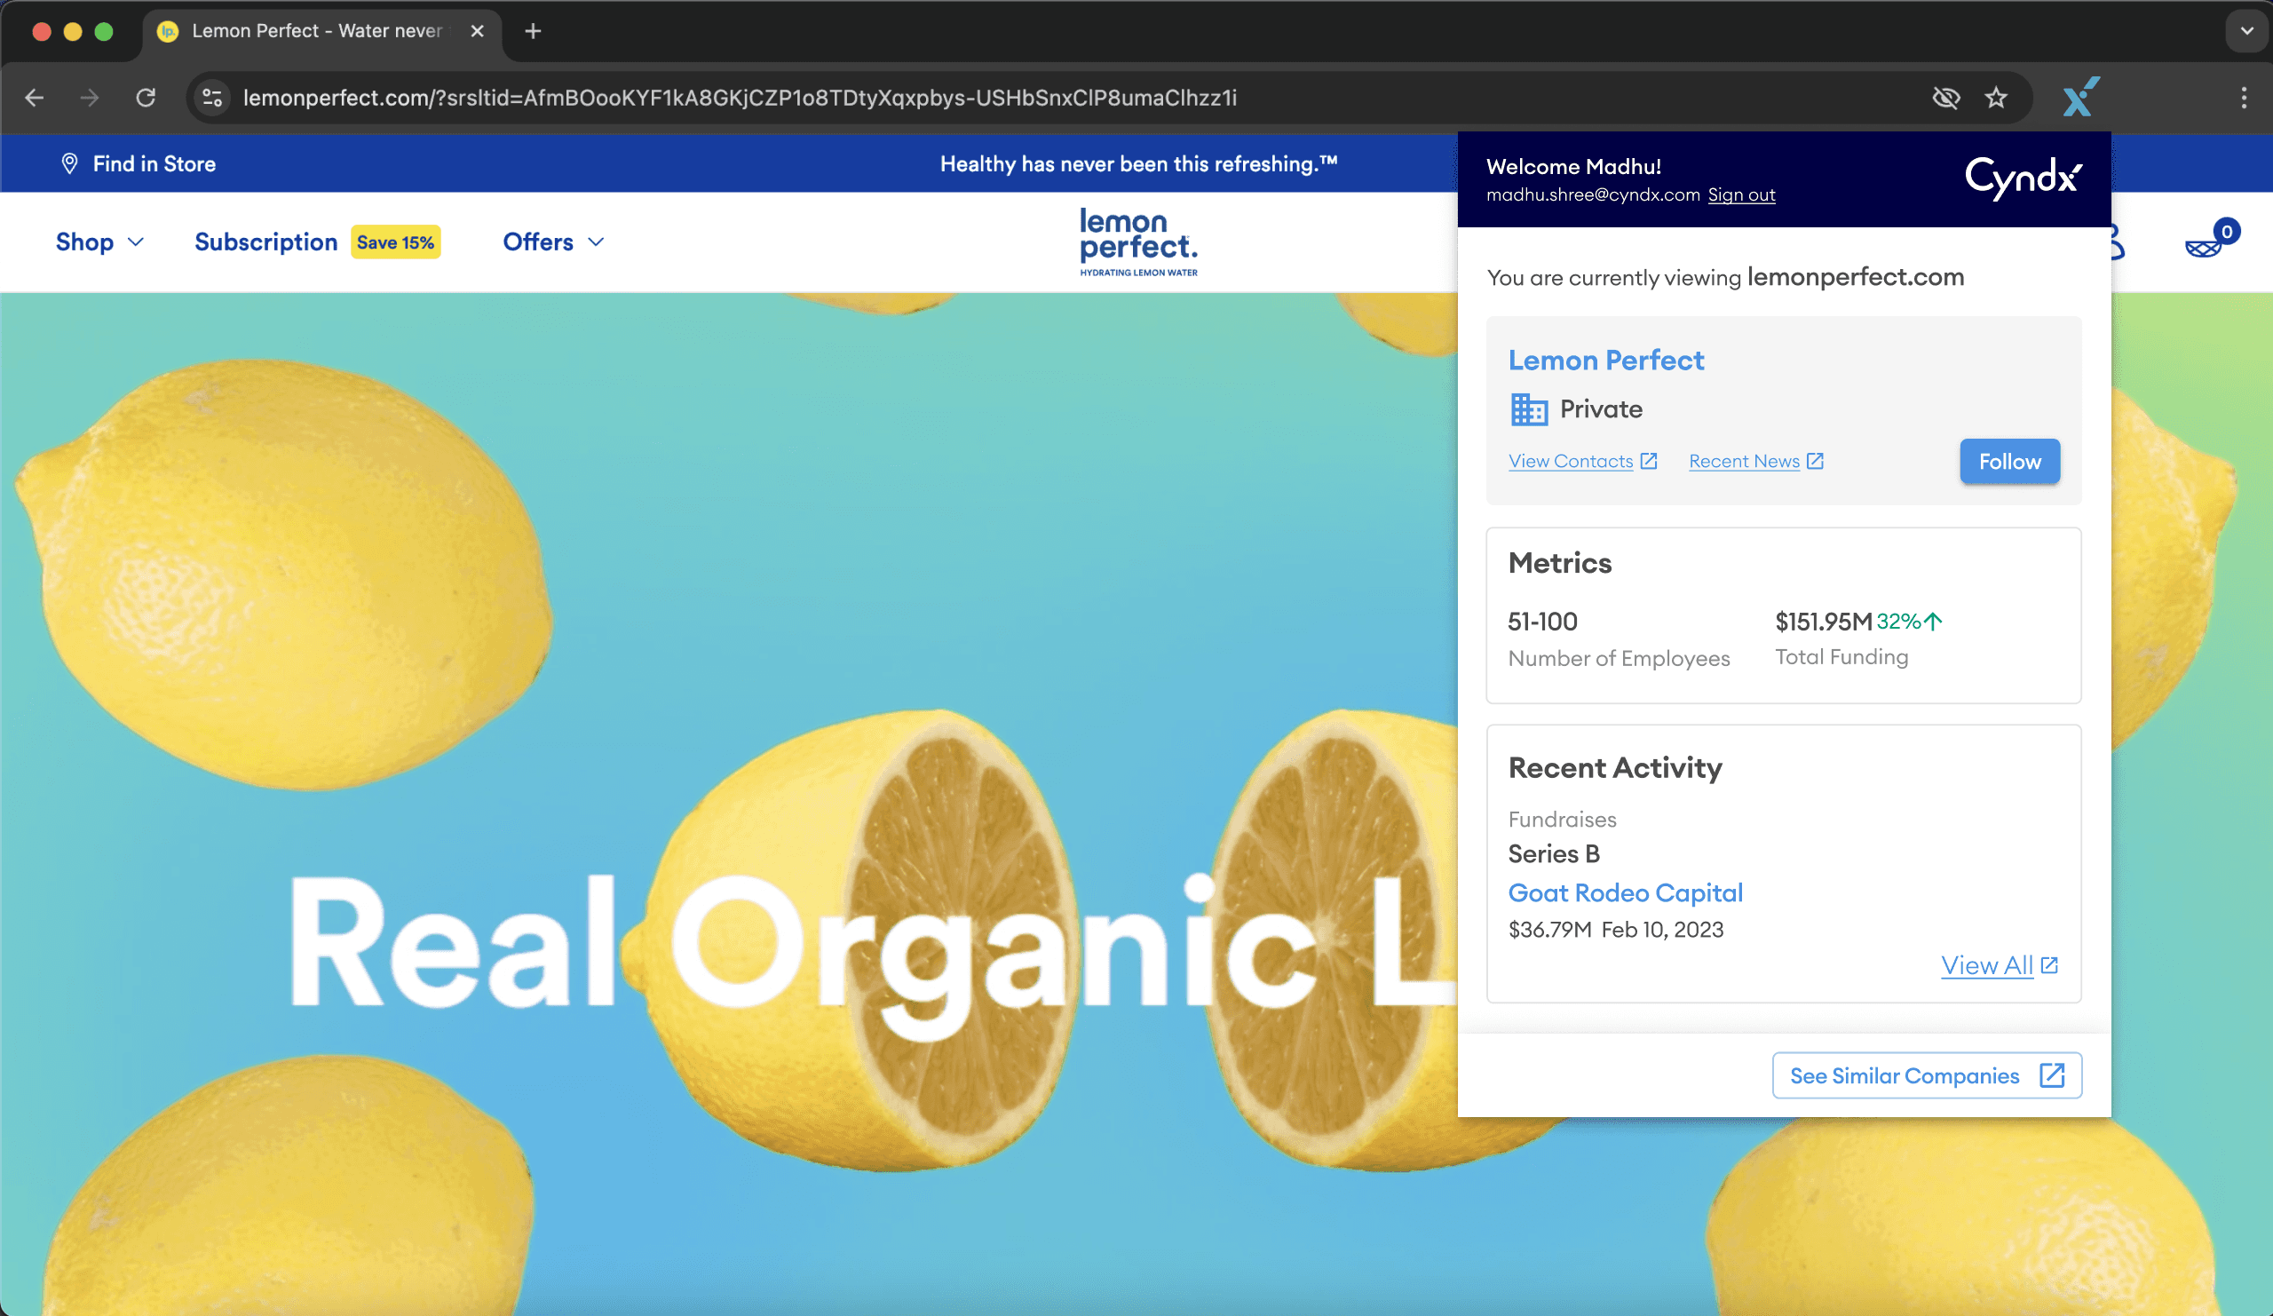Click the external-link icon beside View All
2273x1316 pixels.
point(2049,965)
